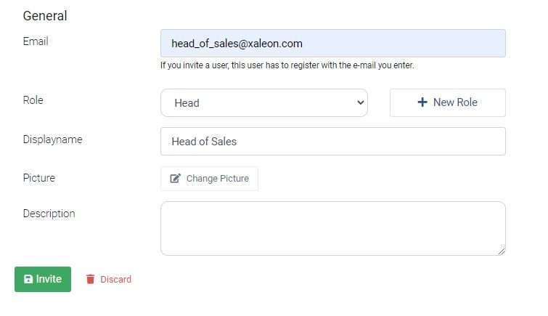Click the Email field label
Screen dimensions: 548x316
(x=36, y=41)
